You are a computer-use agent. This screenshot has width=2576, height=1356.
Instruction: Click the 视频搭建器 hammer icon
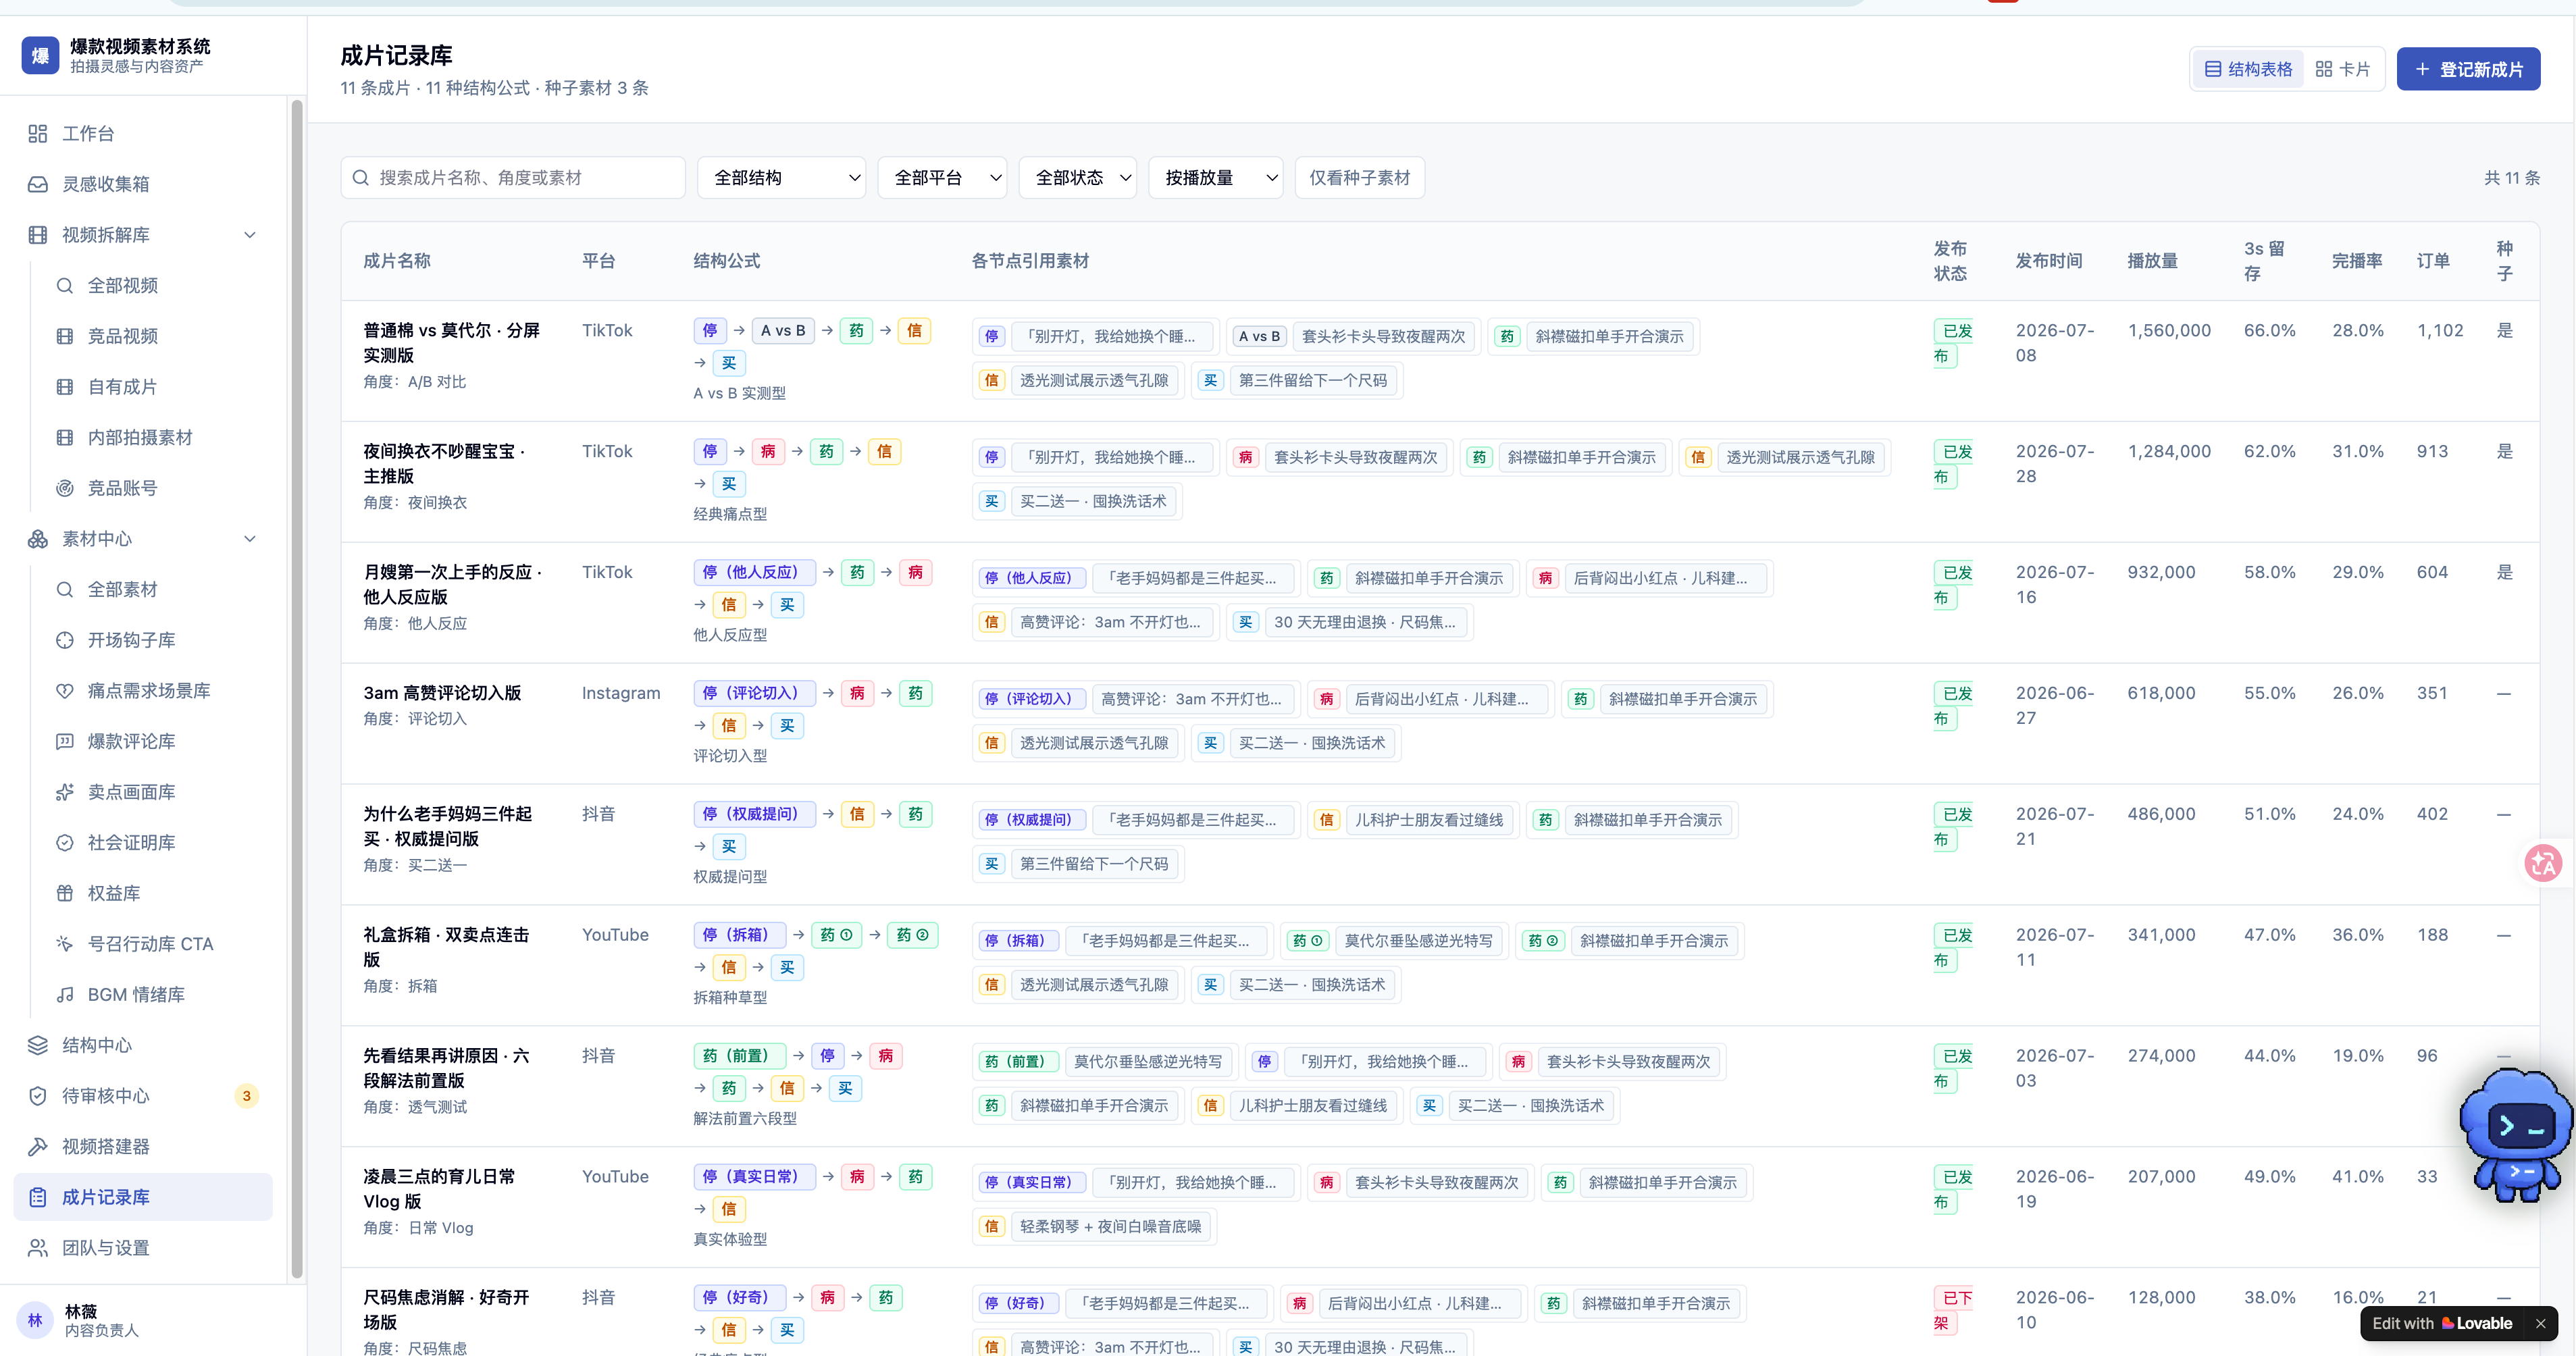[38, 1147]
